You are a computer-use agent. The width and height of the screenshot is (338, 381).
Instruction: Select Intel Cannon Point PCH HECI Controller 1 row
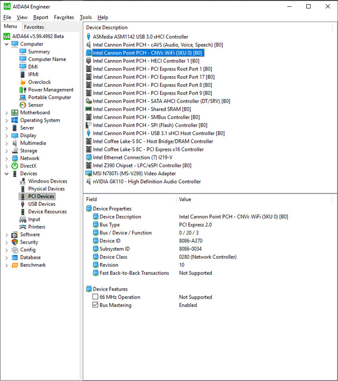(x=146, y=61)
